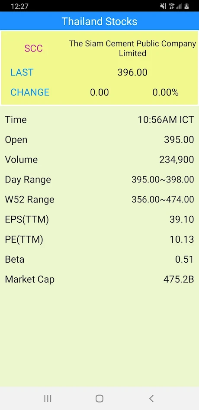199x410 pixels.
Task: Select the Volume row showing 234,900
Action: pyautogui.click(x=99, y=159)
